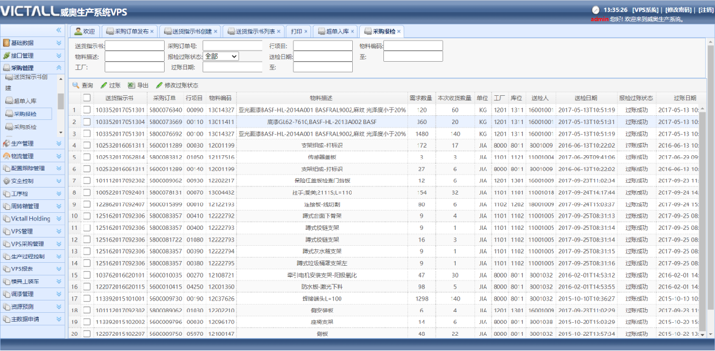Screen dimensions: 715x351
Task: Check the checkbox for row 1
Action: tap(87, 110)
